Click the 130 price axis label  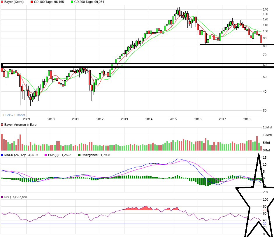coord(266,14)
